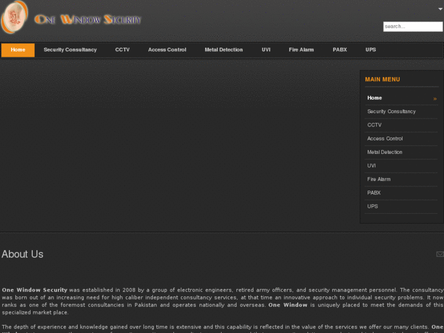Open UPS in the top navigation bar

pos(370,50)
